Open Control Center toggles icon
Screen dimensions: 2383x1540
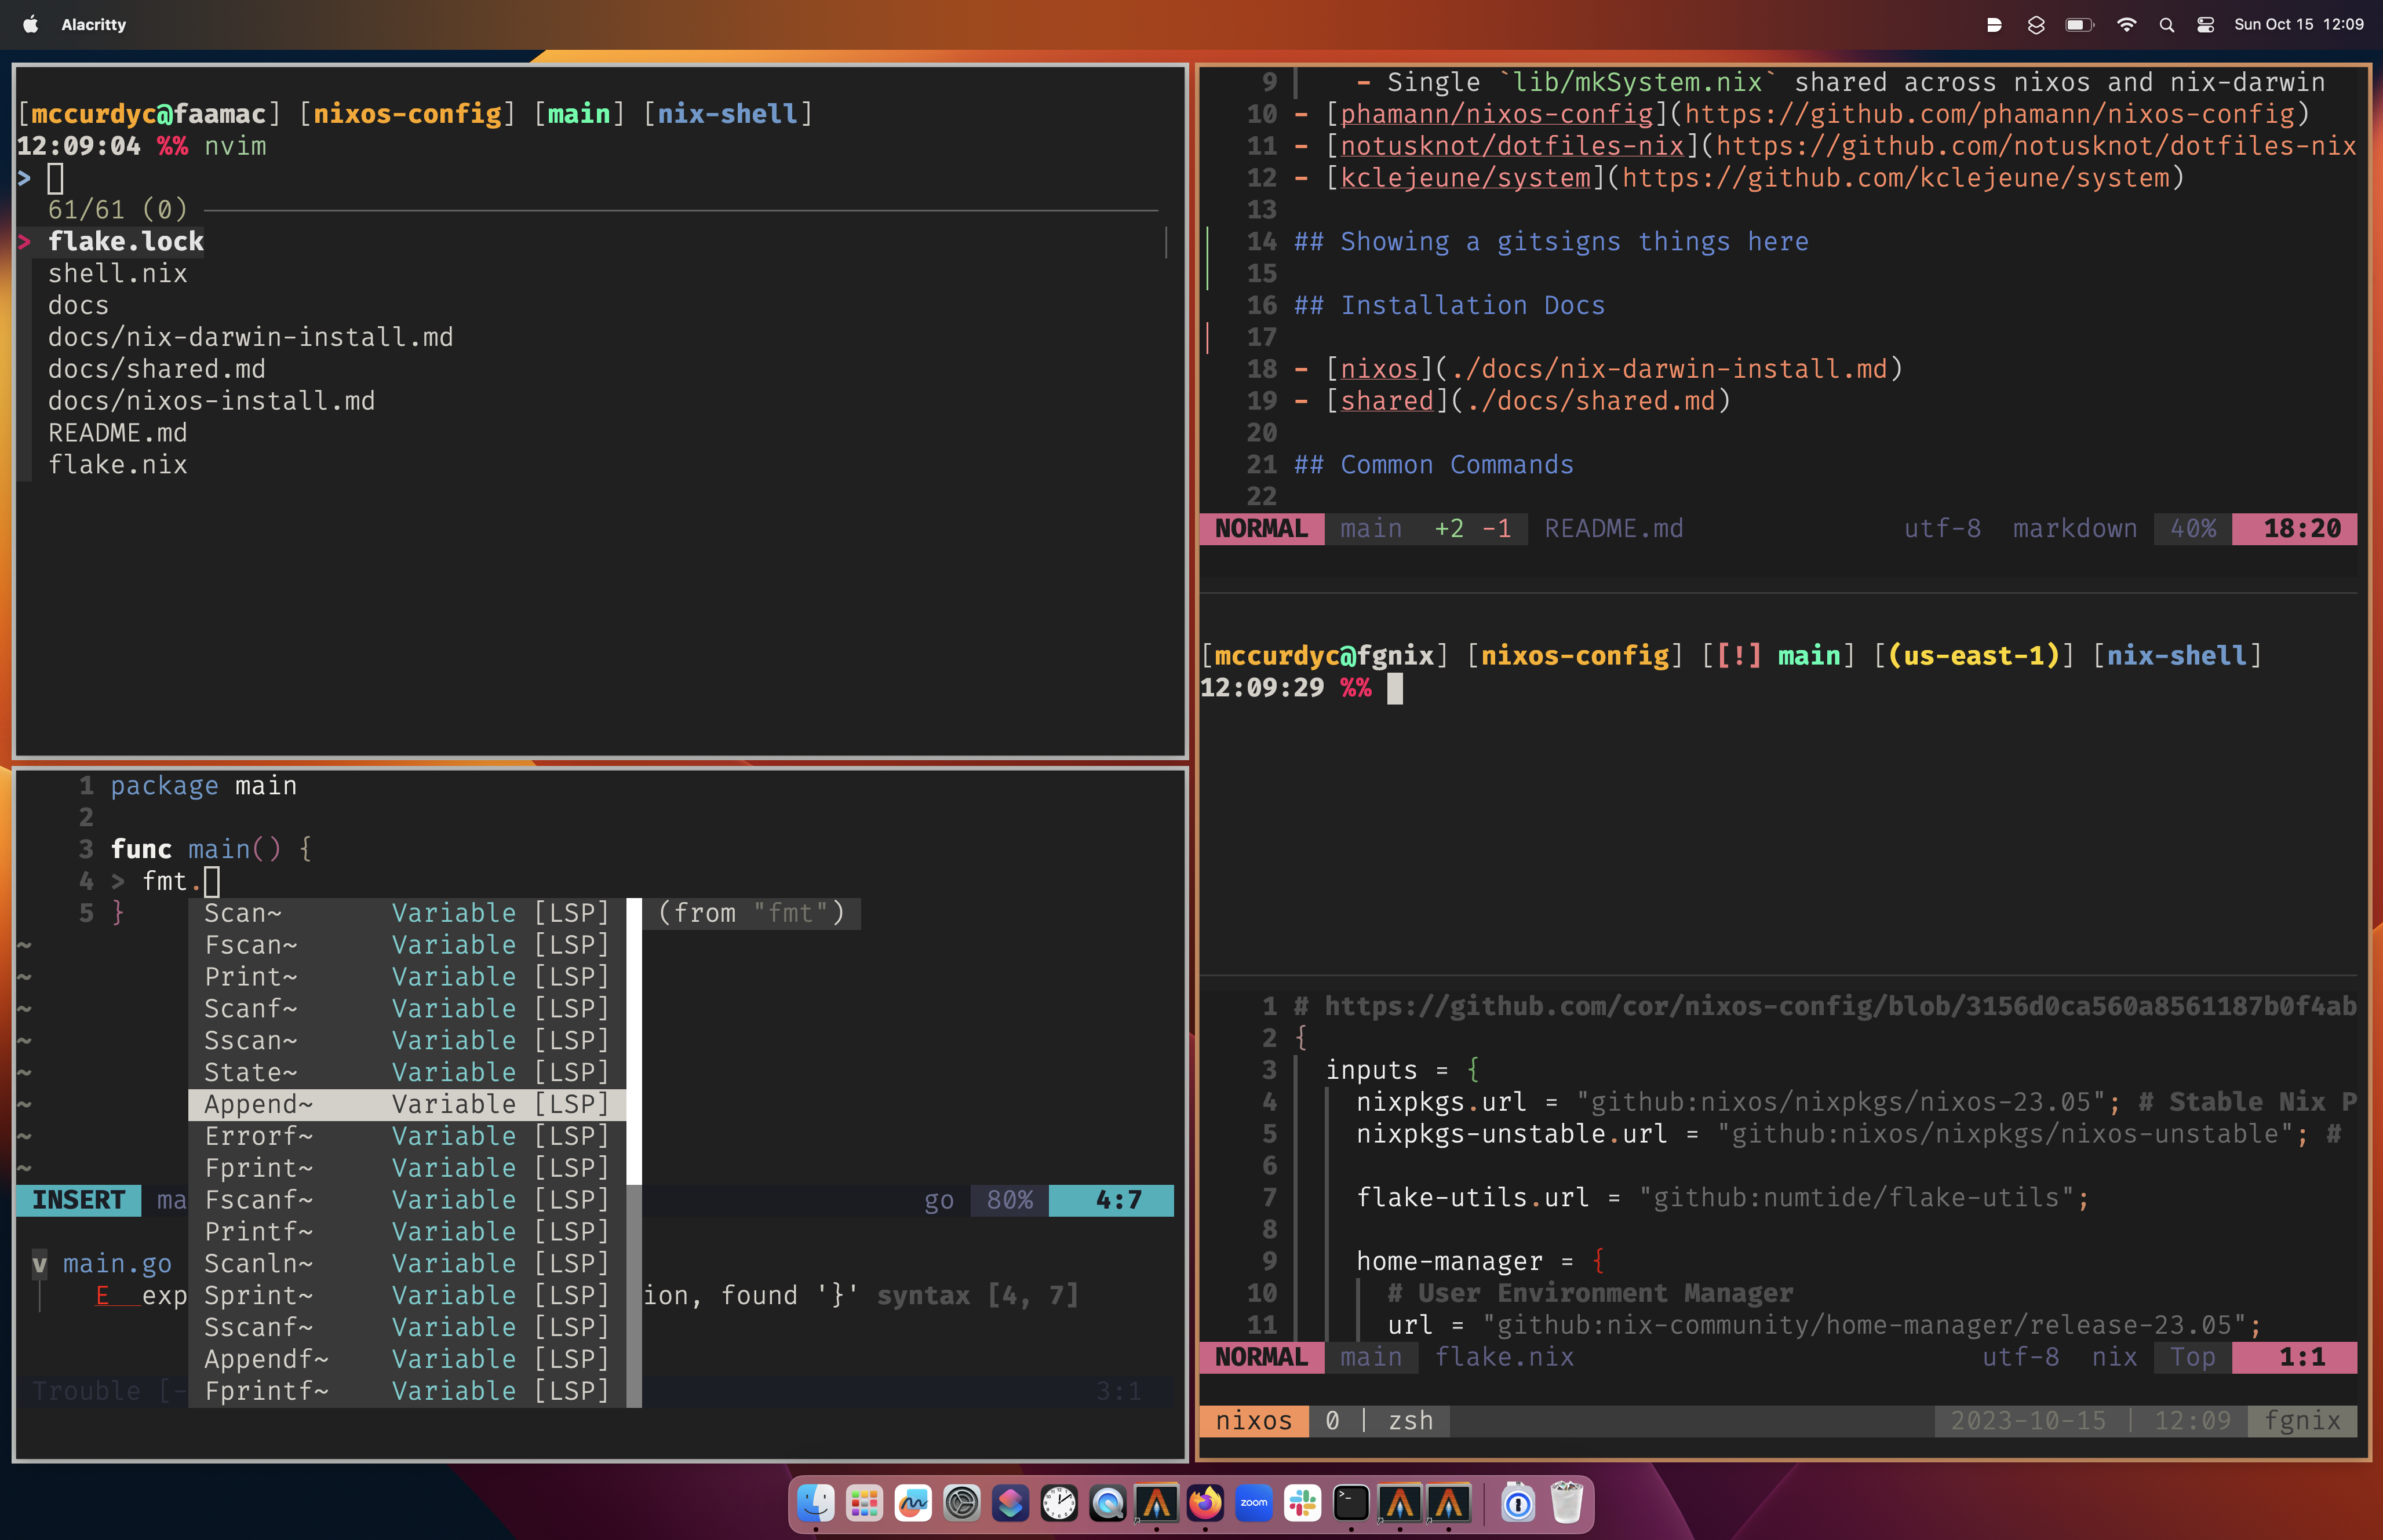[x=2205, y=25]
